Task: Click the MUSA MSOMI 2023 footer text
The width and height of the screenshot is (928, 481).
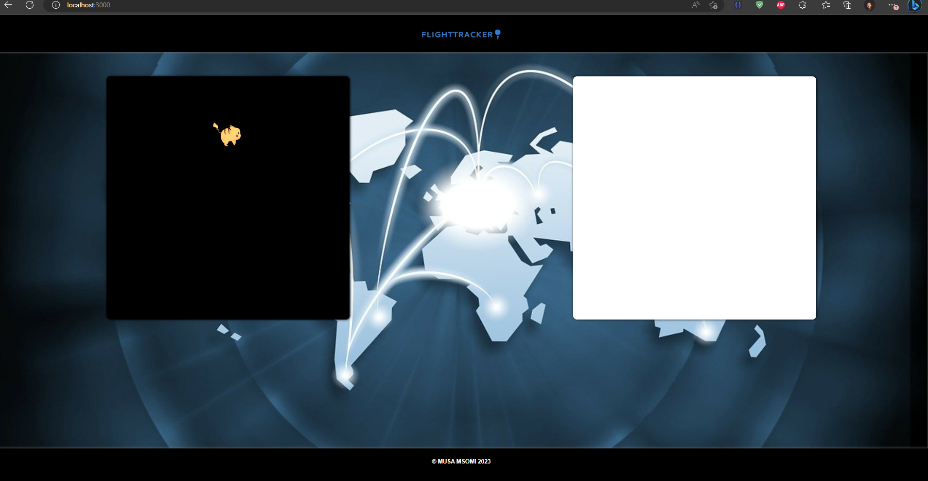Action: tap(461, 461)
